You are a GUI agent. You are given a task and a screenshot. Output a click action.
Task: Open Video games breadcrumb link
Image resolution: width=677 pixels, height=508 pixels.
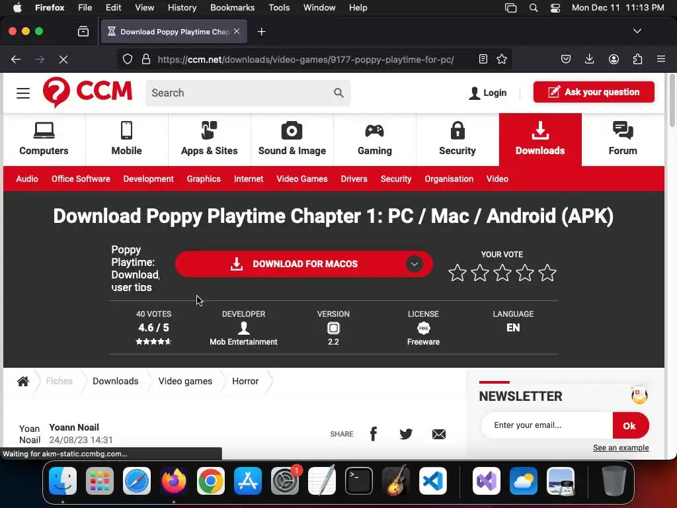click(x=185, y=381)
